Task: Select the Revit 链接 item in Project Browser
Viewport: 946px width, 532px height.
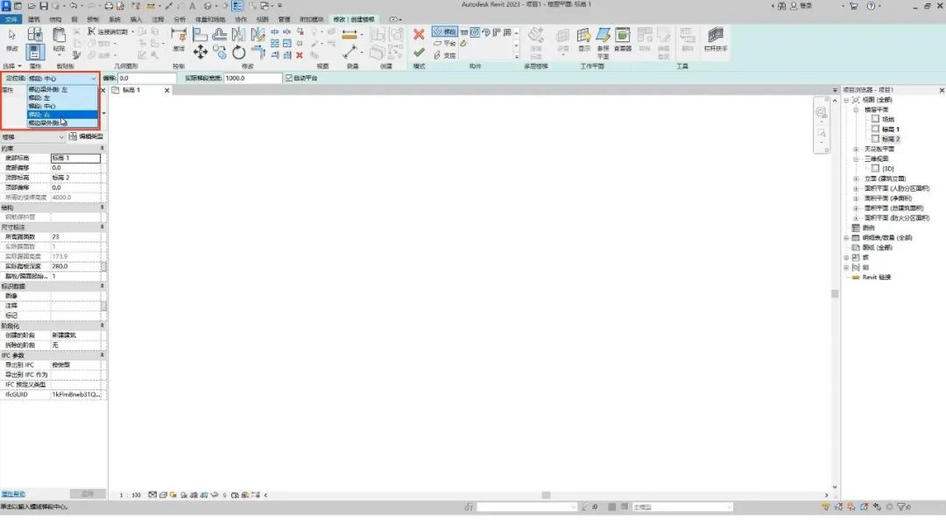Action: click(x=877, y=277)
